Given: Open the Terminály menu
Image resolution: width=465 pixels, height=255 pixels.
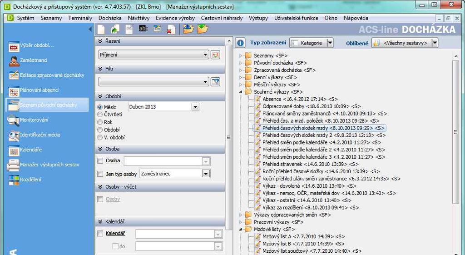Looking at the screenshot, I should (80, 18).
